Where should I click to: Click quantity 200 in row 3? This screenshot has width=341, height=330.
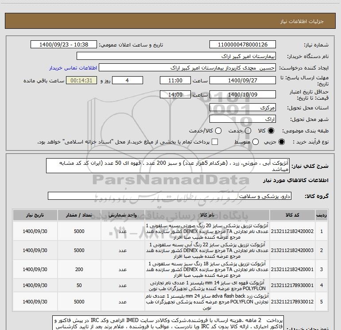[x=79, y=269]
